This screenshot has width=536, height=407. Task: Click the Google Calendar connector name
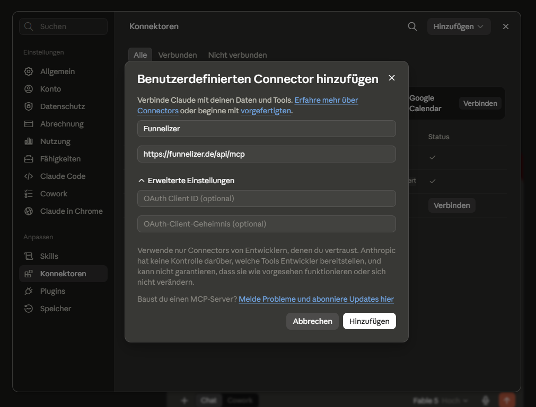pos(425,103)
